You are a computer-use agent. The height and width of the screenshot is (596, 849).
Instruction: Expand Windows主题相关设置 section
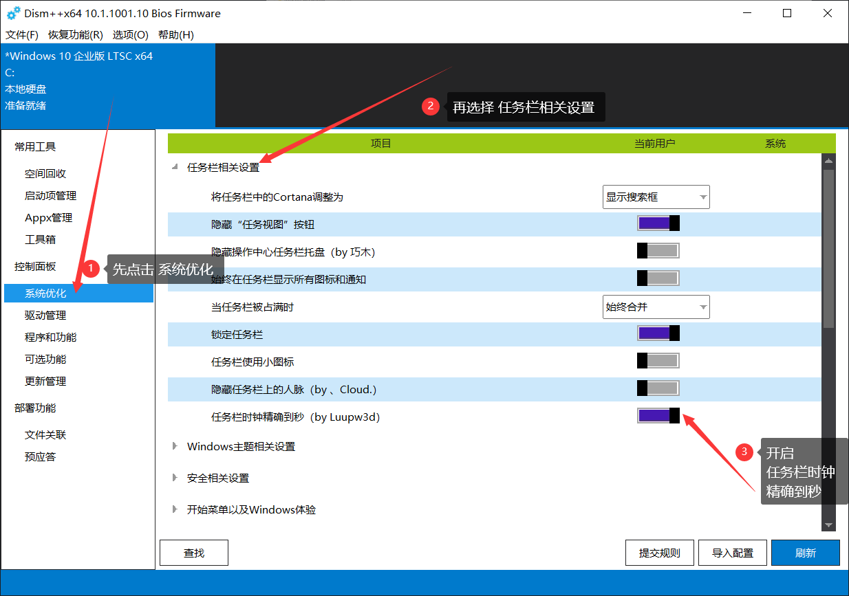tap(175, 446)
